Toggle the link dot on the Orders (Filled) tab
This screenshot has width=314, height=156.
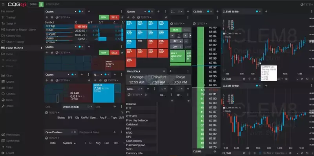(x=88, y=107)
